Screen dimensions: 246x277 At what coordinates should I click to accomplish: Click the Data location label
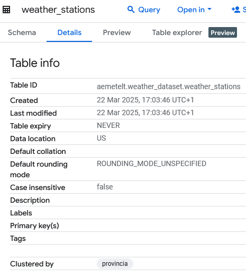click(x=33, y=138)
